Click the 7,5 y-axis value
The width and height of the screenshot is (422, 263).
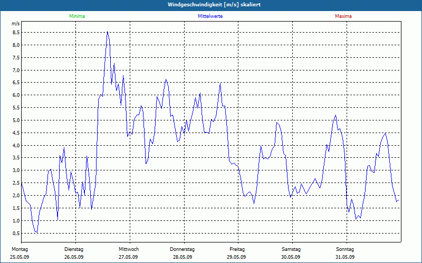click(x=16, y=58)
